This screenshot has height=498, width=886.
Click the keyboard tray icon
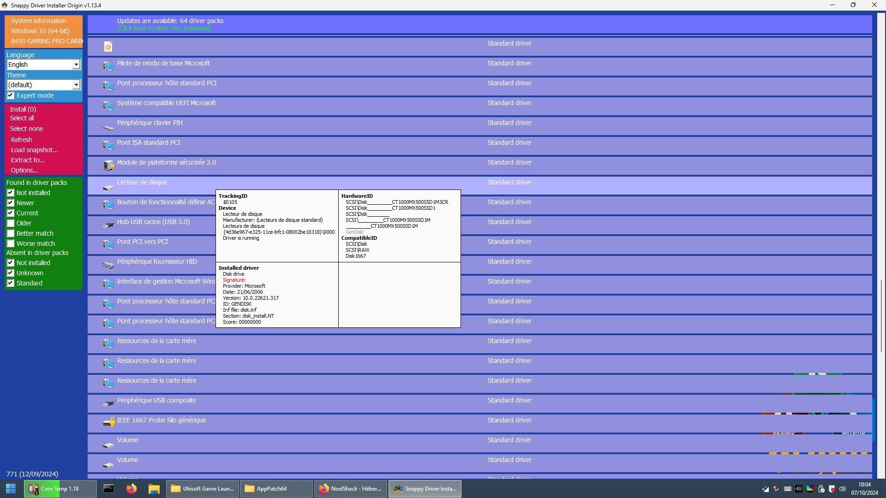[x=788, y=489]
